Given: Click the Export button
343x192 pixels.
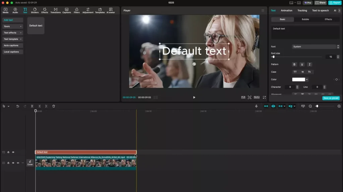Looking at the screenshot, I should pyautogui.click(x=335, y=2).
